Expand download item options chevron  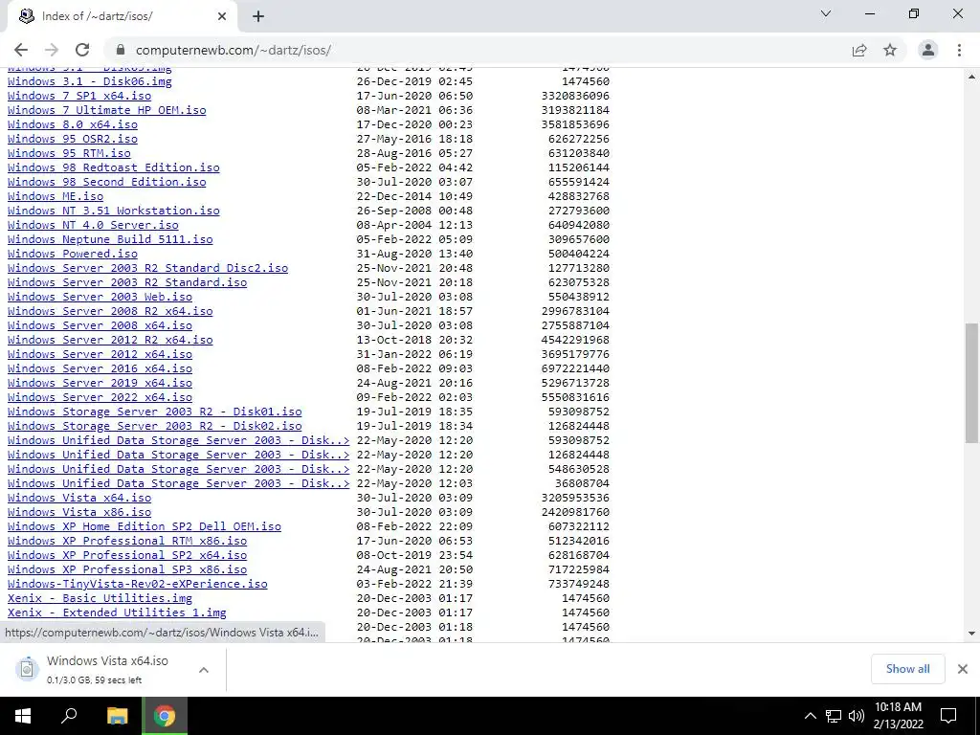coord(203,669)
